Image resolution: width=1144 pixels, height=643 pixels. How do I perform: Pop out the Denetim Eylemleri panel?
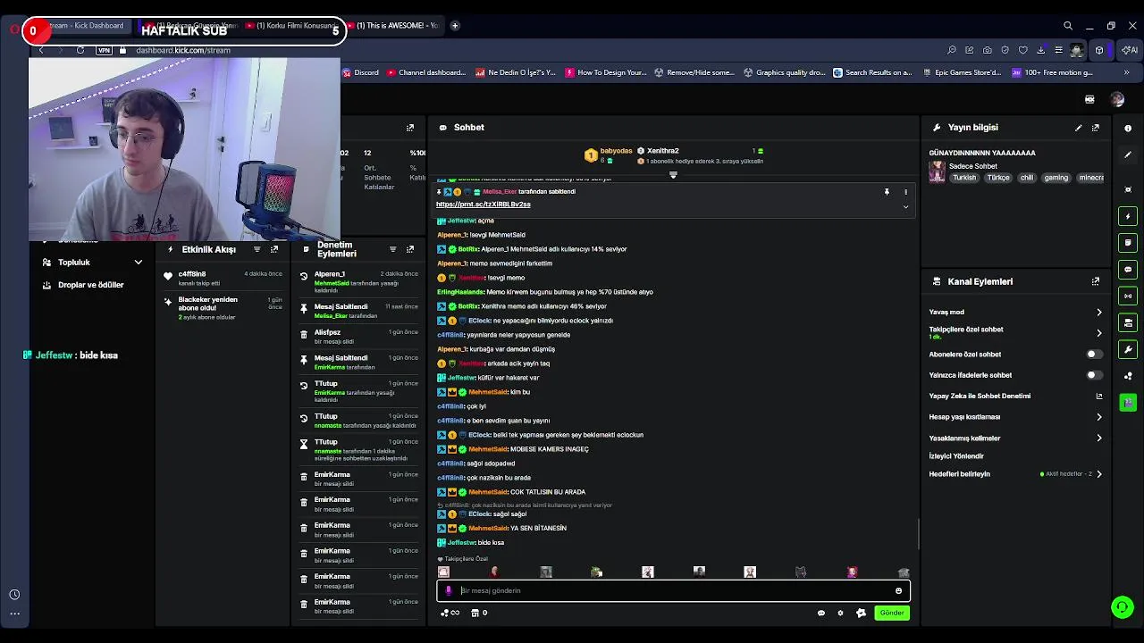point(410,249)
